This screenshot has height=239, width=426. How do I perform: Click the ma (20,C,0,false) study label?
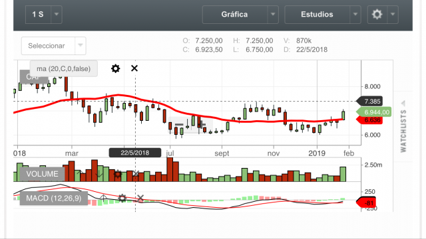click(x=64, y=68)
